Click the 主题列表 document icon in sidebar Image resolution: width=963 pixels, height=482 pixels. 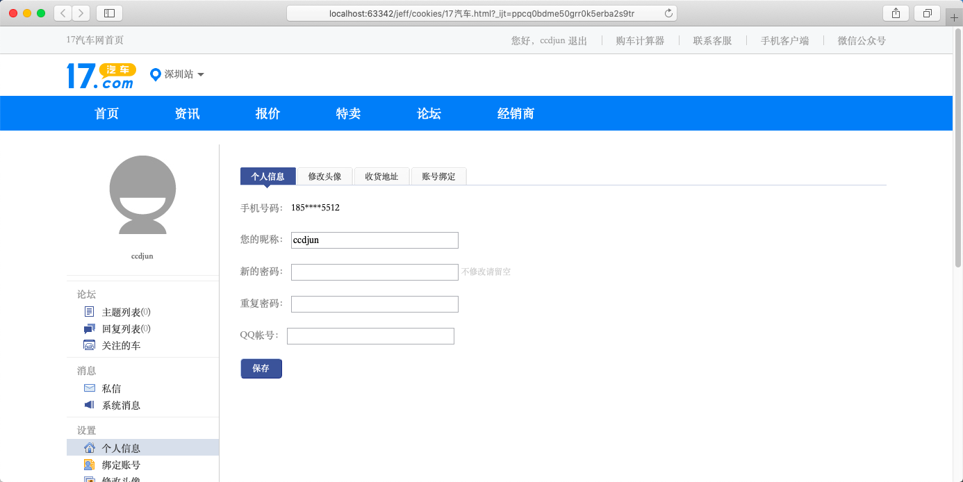click(89, 312)
